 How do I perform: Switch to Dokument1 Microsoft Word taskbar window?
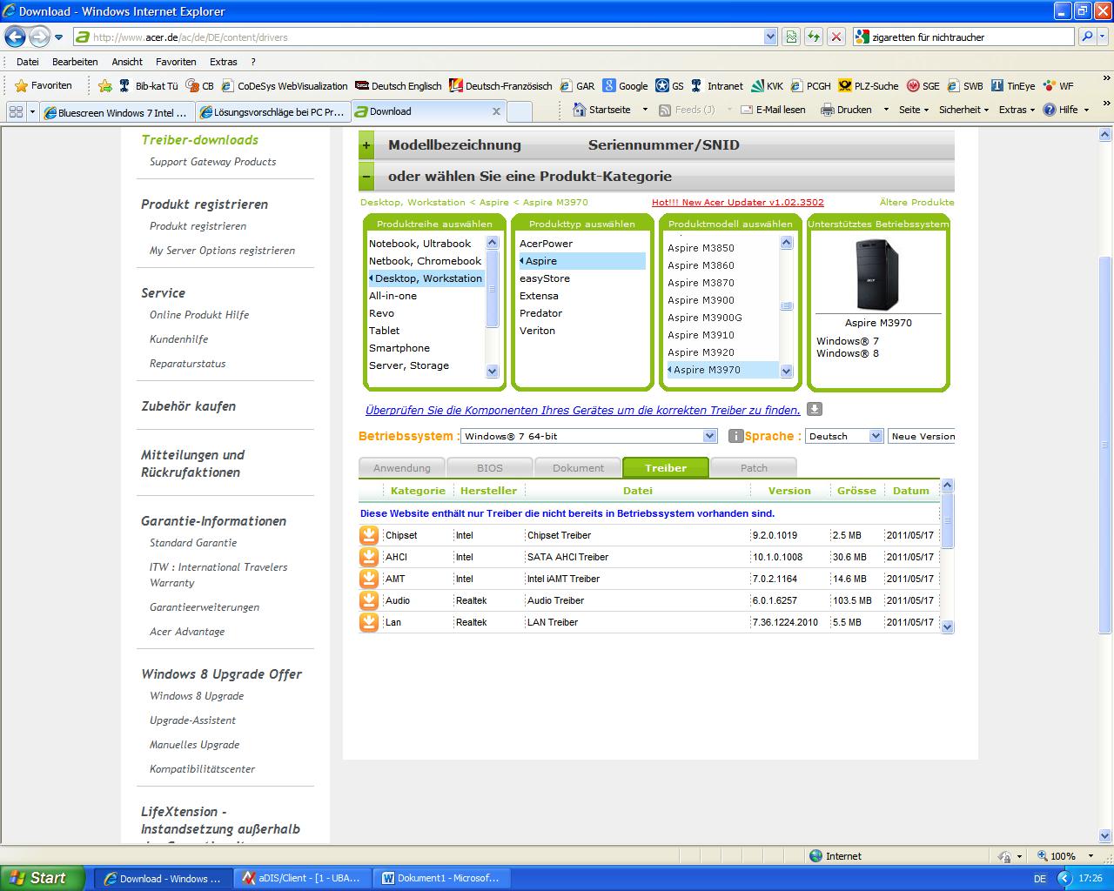[442, 878]
